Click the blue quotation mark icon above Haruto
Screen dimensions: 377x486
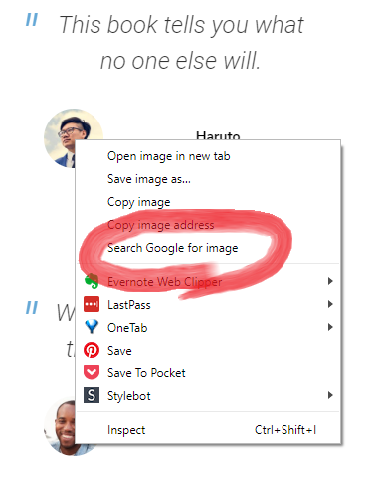click(x=32, y=20)
